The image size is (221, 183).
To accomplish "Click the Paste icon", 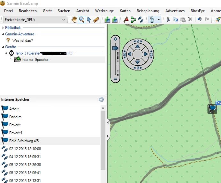I will [183, 19].
